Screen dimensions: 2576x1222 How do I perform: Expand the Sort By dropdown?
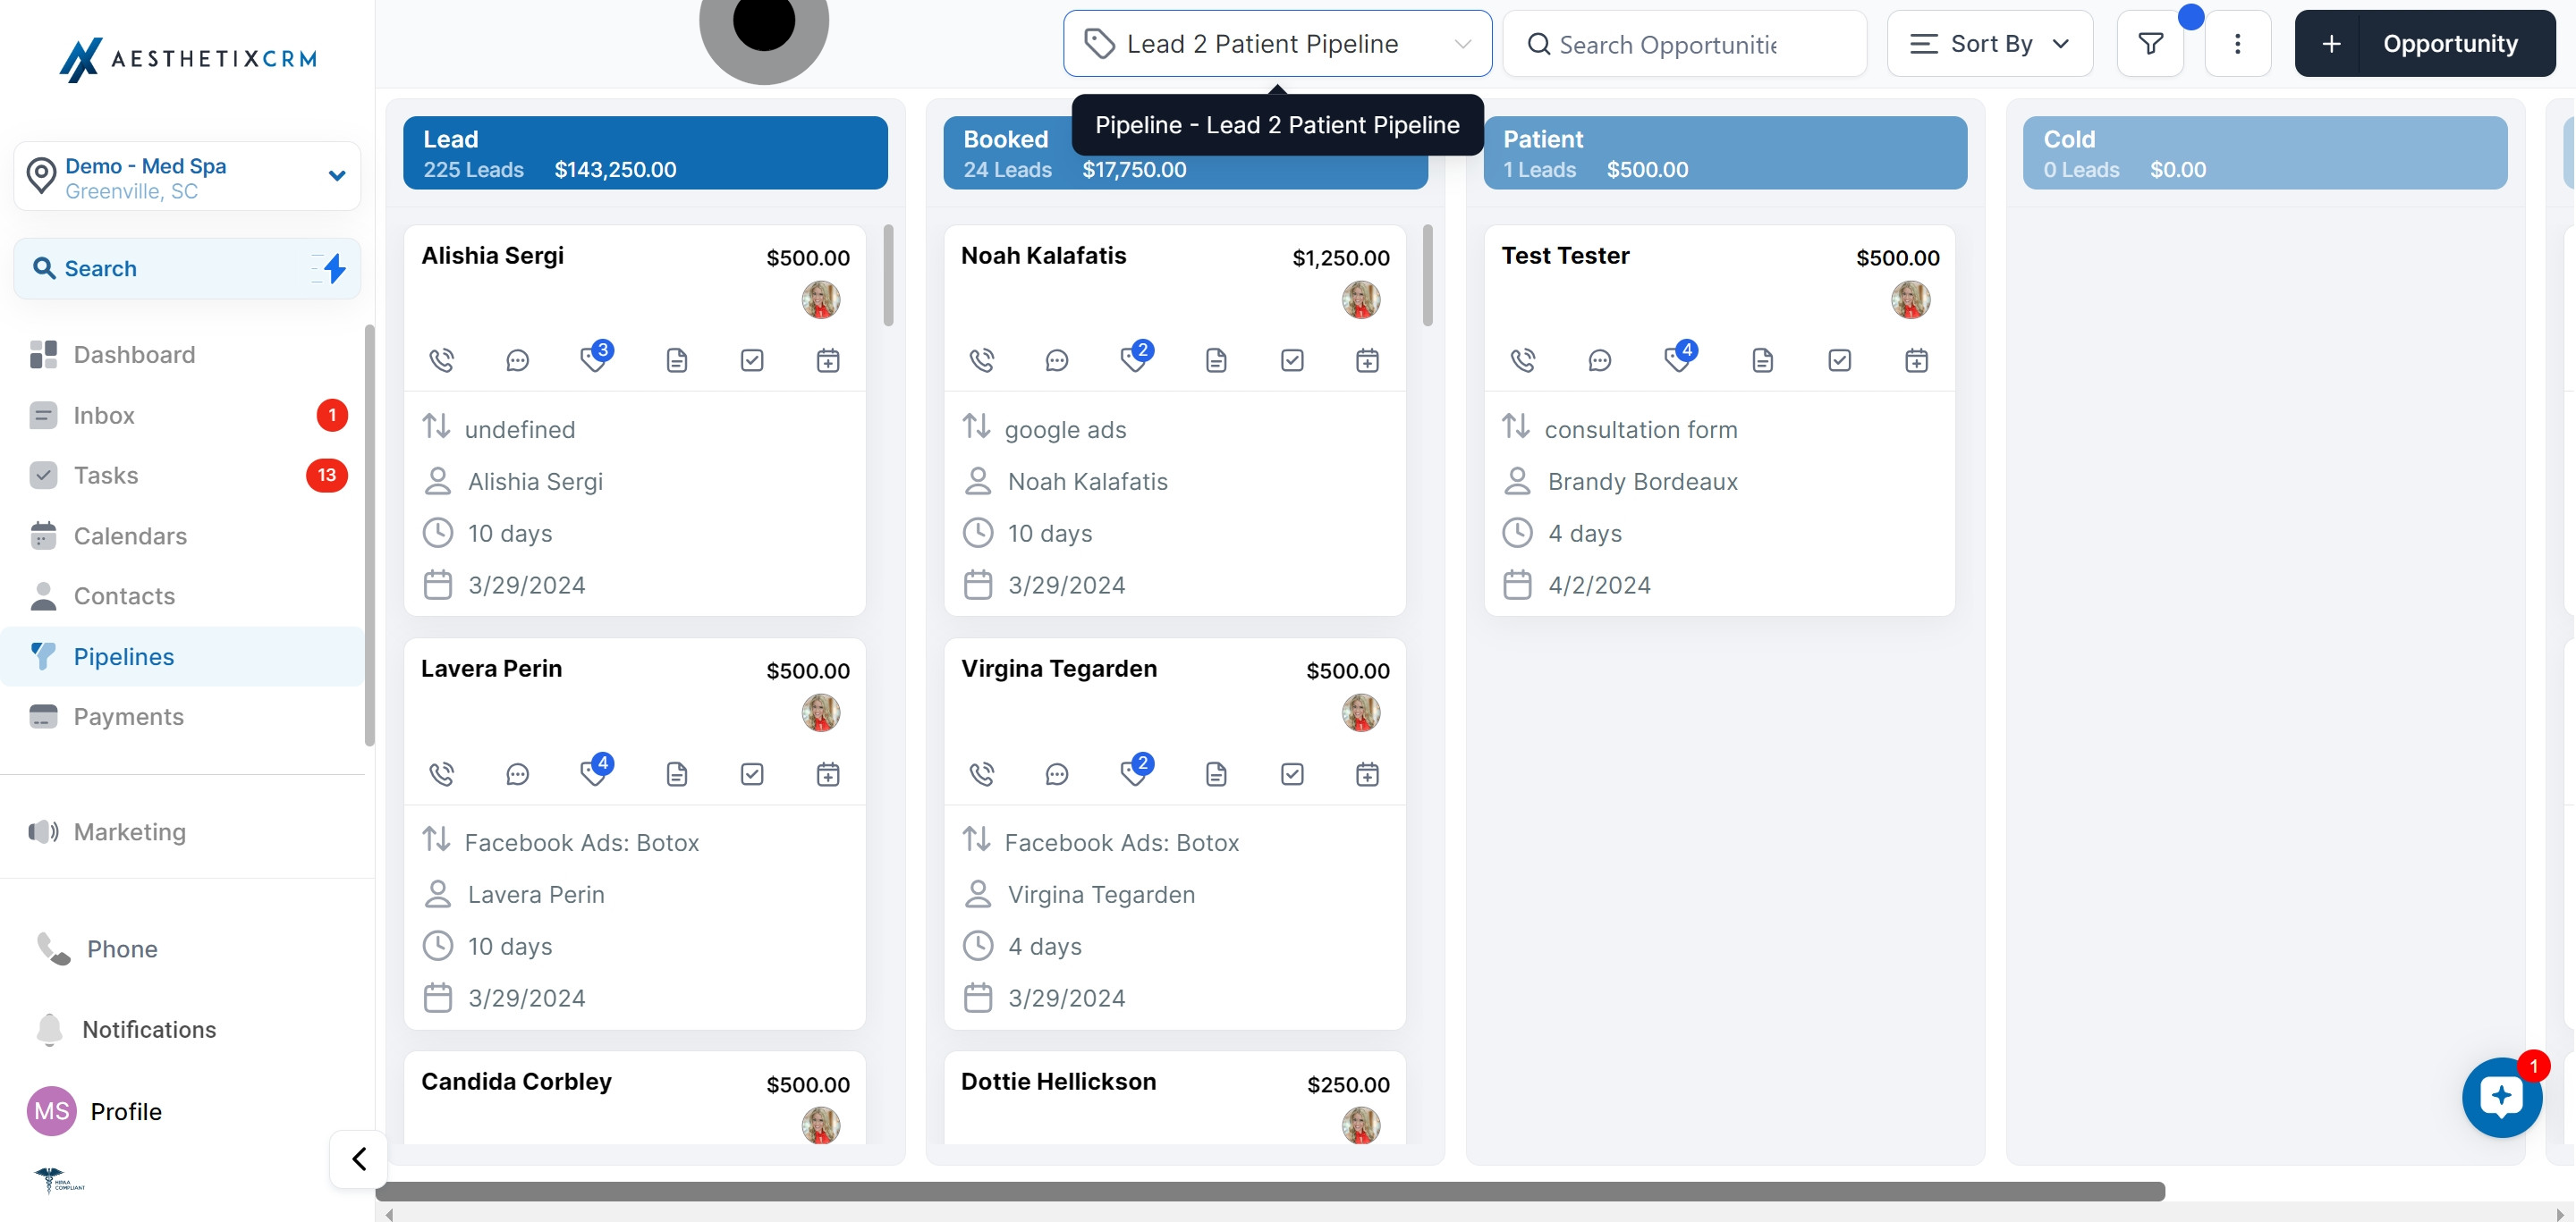click(1989, 43)
